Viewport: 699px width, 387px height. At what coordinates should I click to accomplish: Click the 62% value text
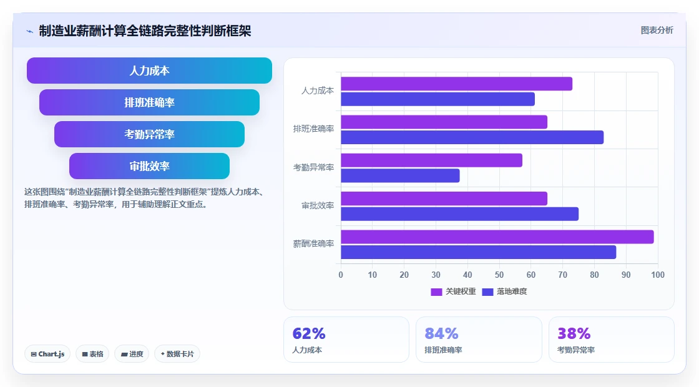[308, 333]
